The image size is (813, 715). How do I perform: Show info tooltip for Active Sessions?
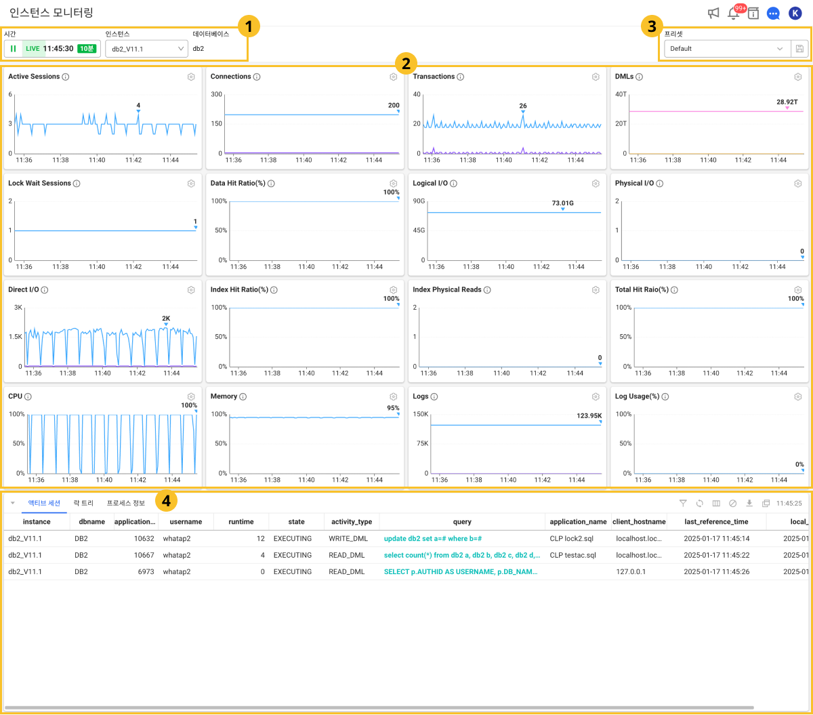[x=66, y=77]
